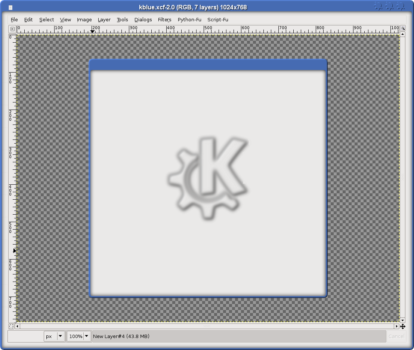Open the Layer menu
414x350 pixels.
pos(104,19)
